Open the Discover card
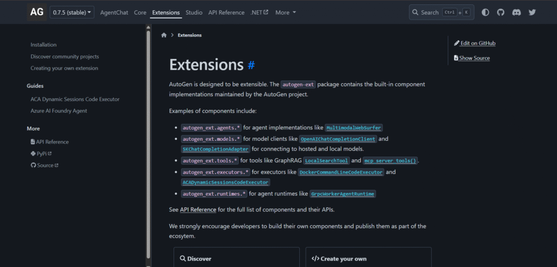Viewport: 557px width, 267px height. point(236,257)
